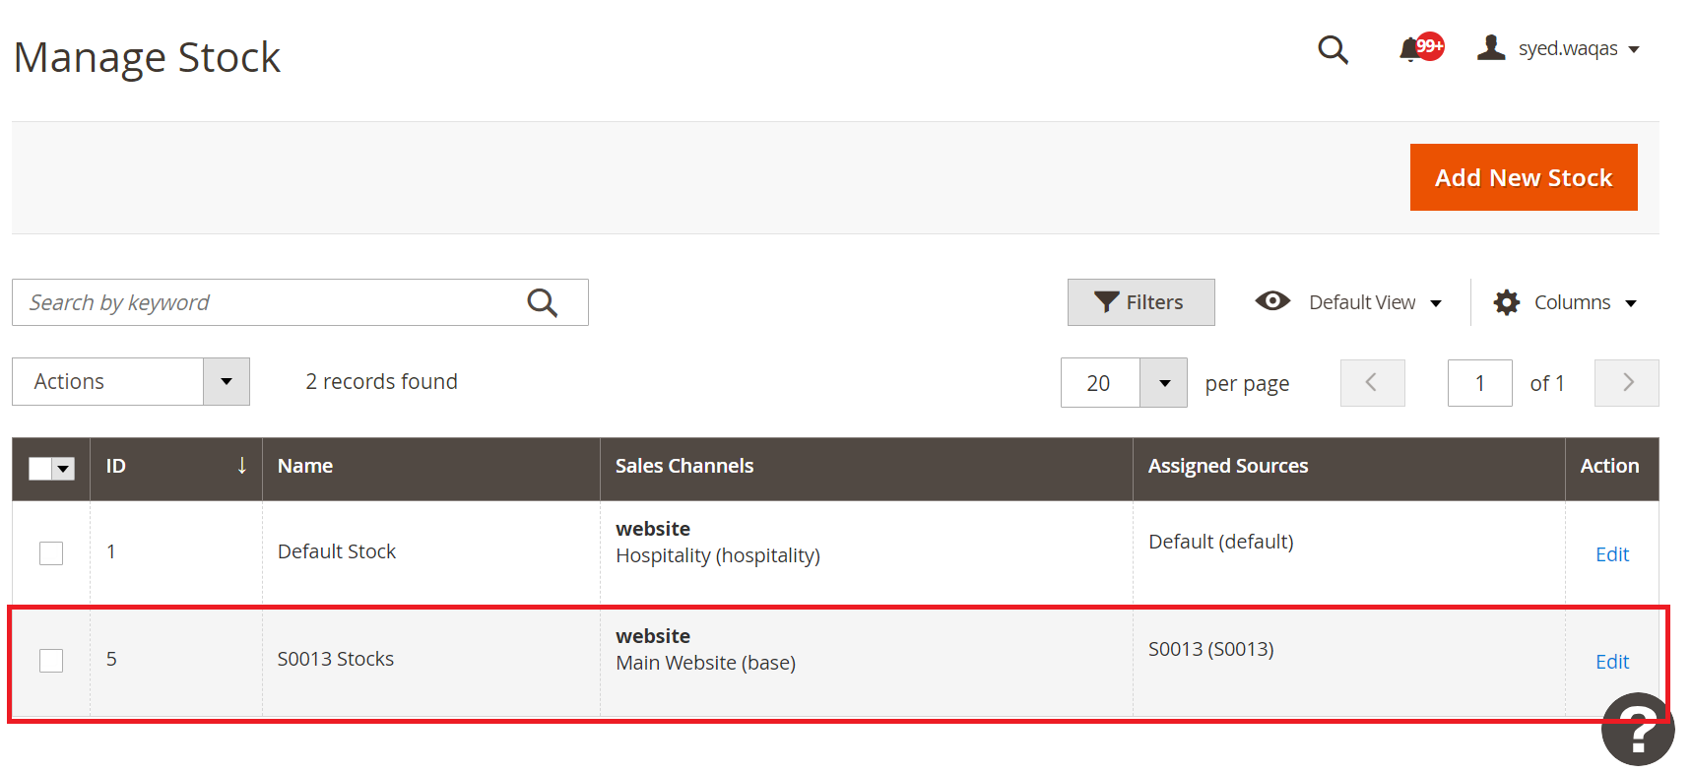Image resolution: width=1692 pixels, height=774 pixels.
Task: Toggle the select-all header checkbox
Action: click(x=40, y=469)
